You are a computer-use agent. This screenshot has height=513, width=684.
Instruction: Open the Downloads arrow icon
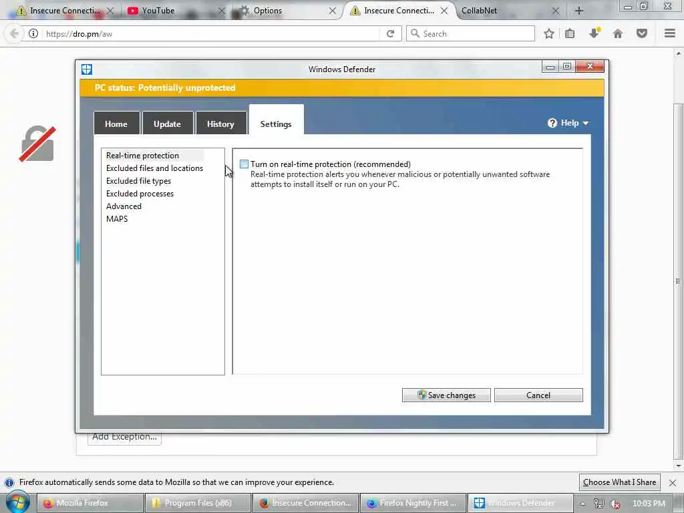pos(594,33)
